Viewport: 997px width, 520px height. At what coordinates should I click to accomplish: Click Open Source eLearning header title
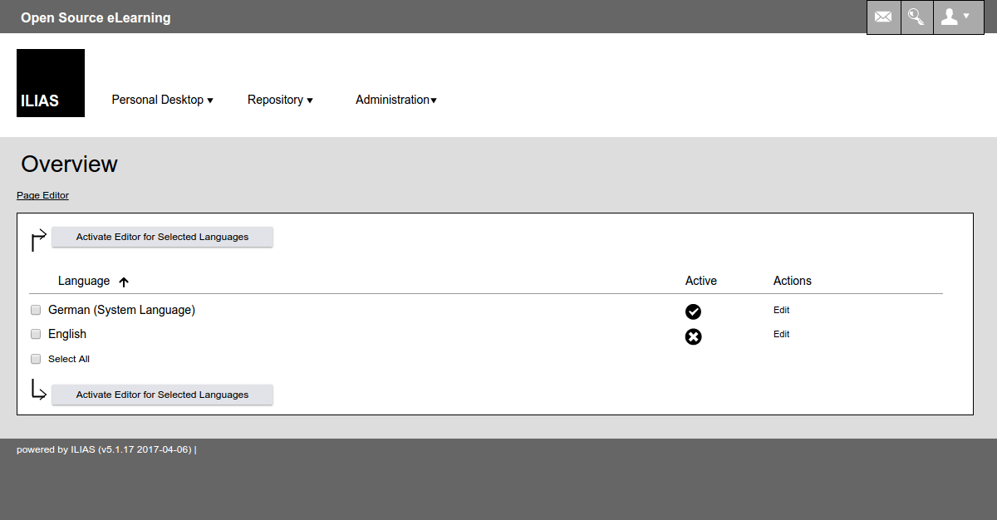point(96,17)
